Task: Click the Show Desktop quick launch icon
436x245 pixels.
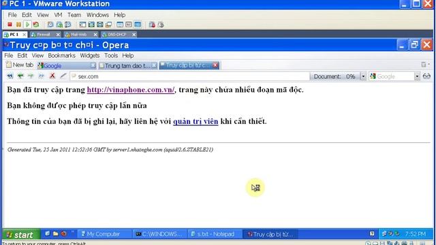Action: 48,234
